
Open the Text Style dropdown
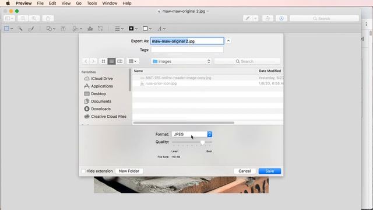click(161, 29)
